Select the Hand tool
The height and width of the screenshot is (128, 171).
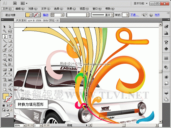[x=5, y=89]
